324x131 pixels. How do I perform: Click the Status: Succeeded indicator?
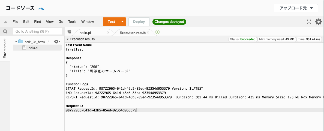pyautogui.click(x=242, y=39)
